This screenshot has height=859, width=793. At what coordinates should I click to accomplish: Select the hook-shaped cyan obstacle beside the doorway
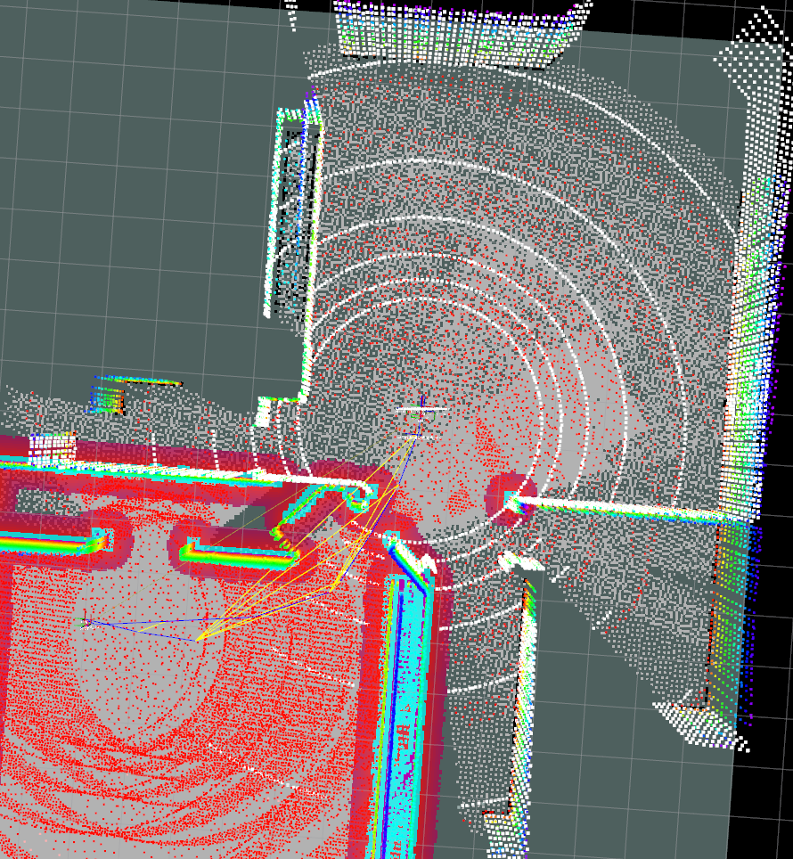[x=361, y=495]
